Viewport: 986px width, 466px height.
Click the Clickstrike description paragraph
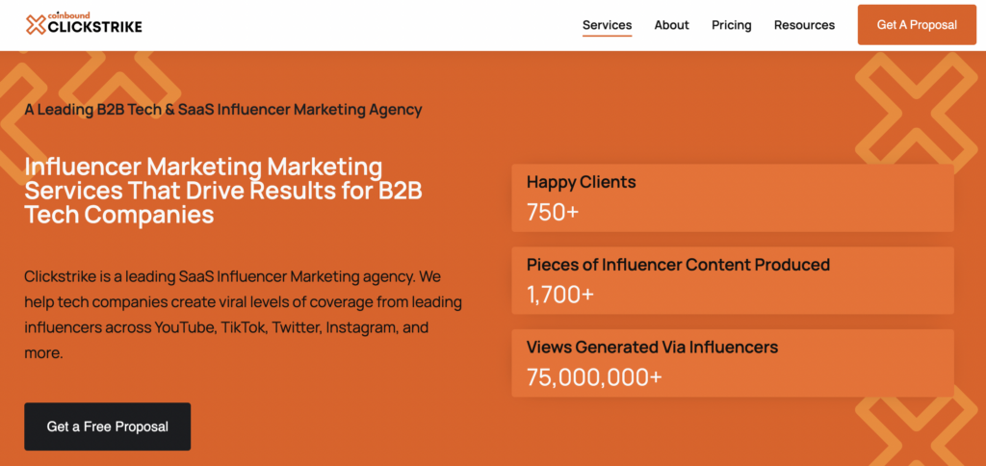coord(243,315)
